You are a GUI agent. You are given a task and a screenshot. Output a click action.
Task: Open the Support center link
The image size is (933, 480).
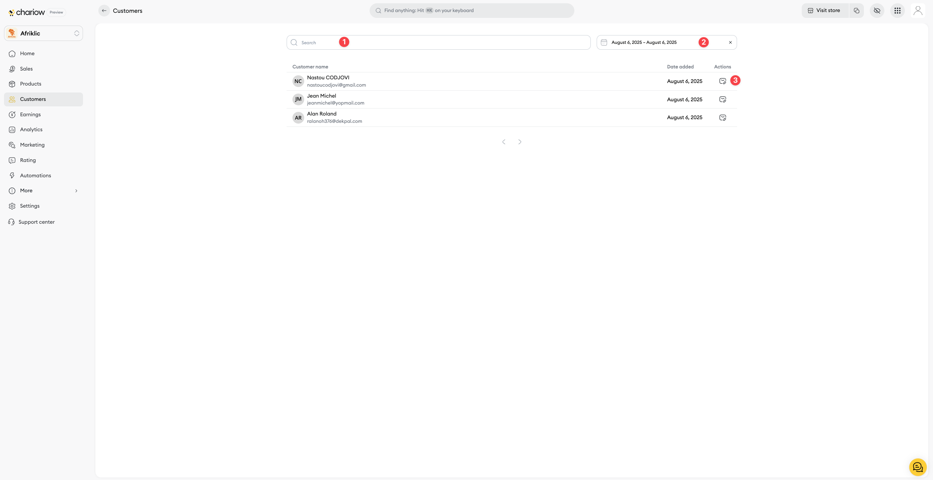(x=36, y=222)
